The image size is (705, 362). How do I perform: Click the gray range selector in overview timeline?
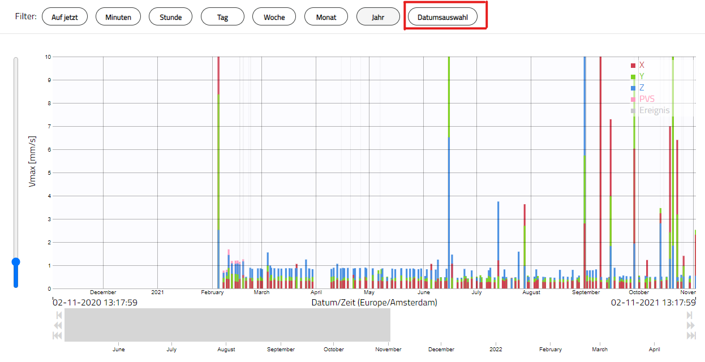[x=227, y=325]
